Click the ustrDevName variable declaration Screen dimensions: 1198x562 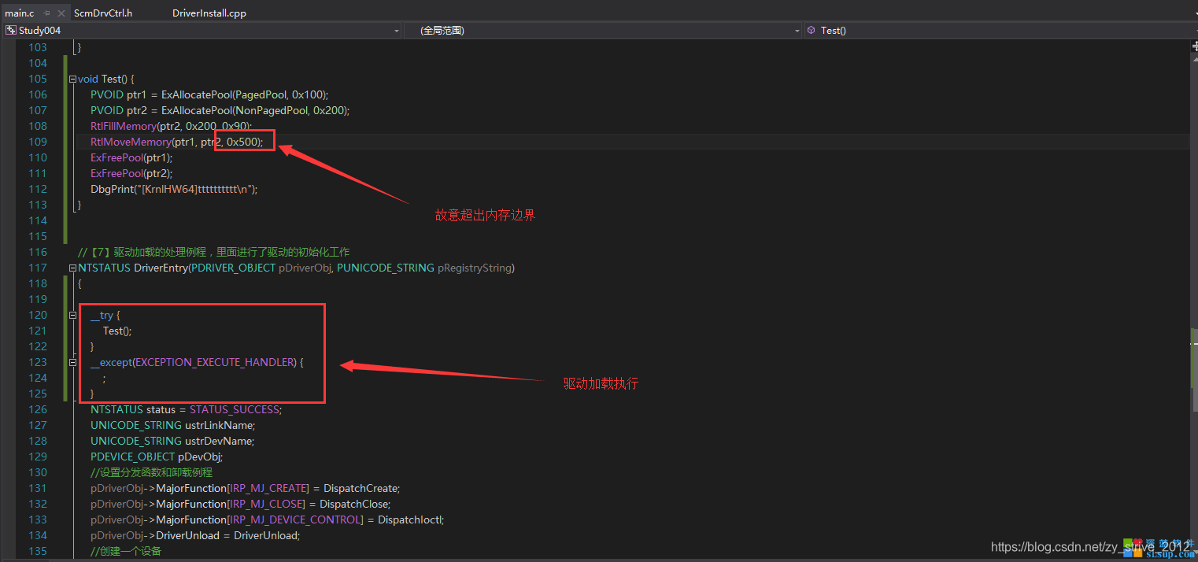tap(219, 441)
